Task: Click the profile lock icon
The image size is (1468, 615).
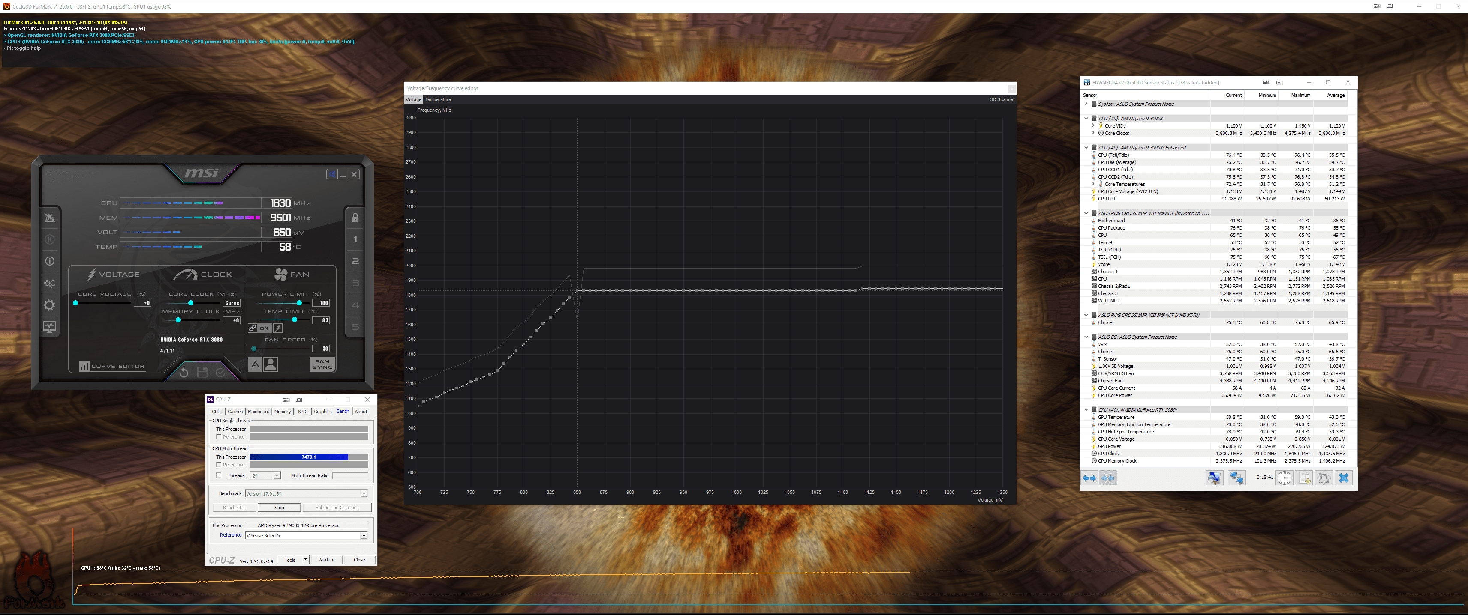Action: pos(355,218)
